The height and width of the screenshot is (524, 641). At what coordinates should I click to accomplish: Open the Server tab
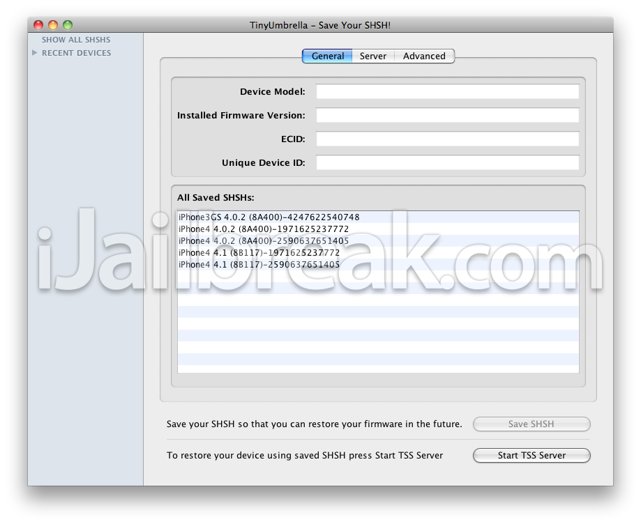tap(373, 56)
